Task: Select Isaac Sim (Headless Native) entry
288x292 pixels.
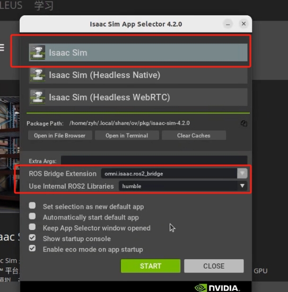Action: click(138, 75)
